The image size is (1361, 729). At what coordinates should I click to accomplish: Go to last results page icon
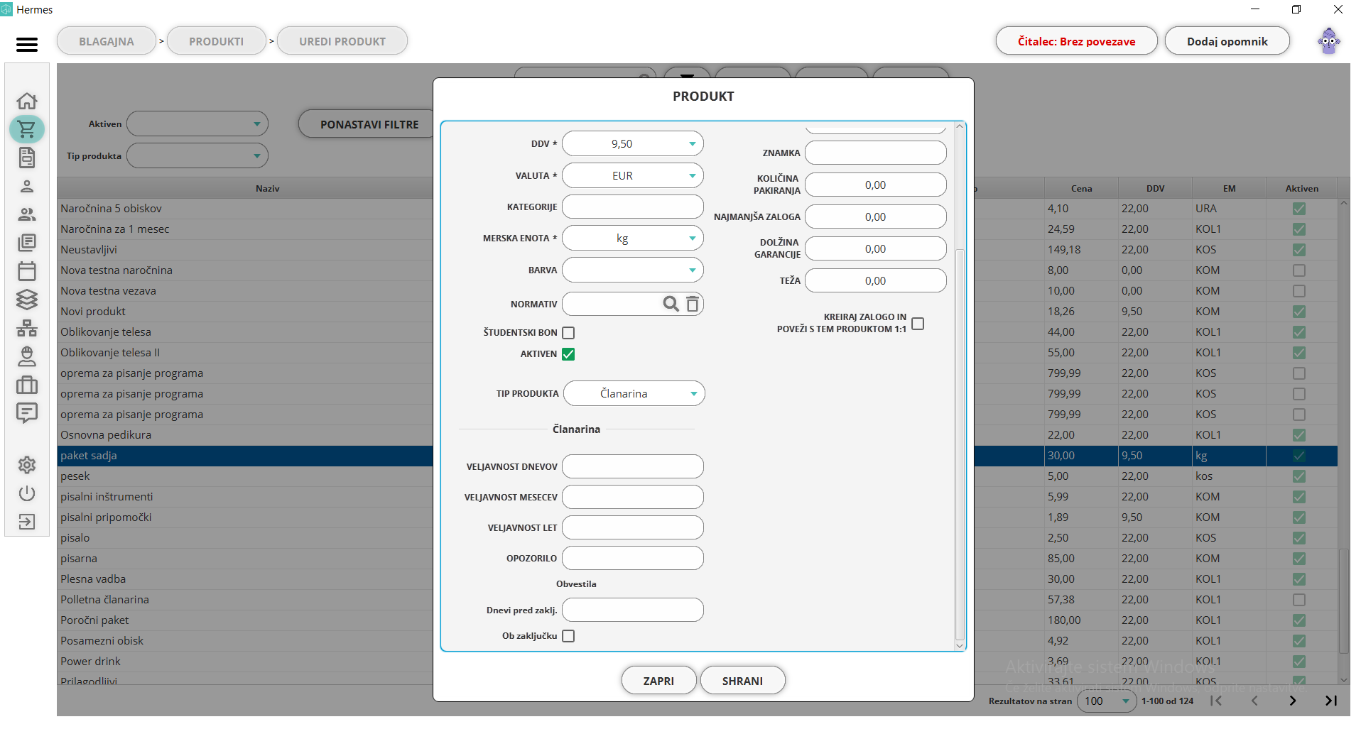1331,701
